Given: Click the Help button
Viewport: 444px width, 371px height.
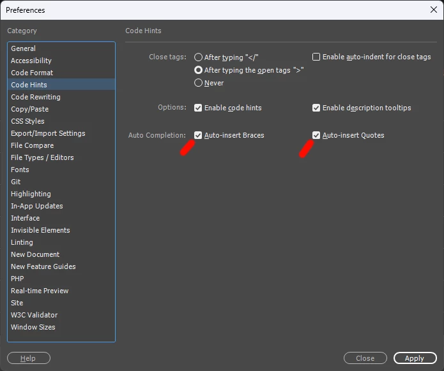Looking at the screenshot, I should [29, 358].
